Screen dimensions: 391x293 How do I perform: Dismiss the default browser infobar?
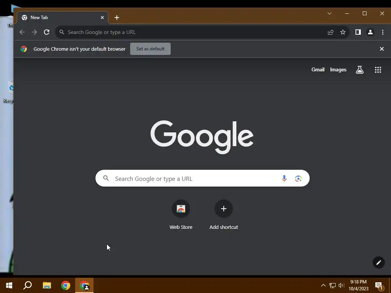click(381, 49)
